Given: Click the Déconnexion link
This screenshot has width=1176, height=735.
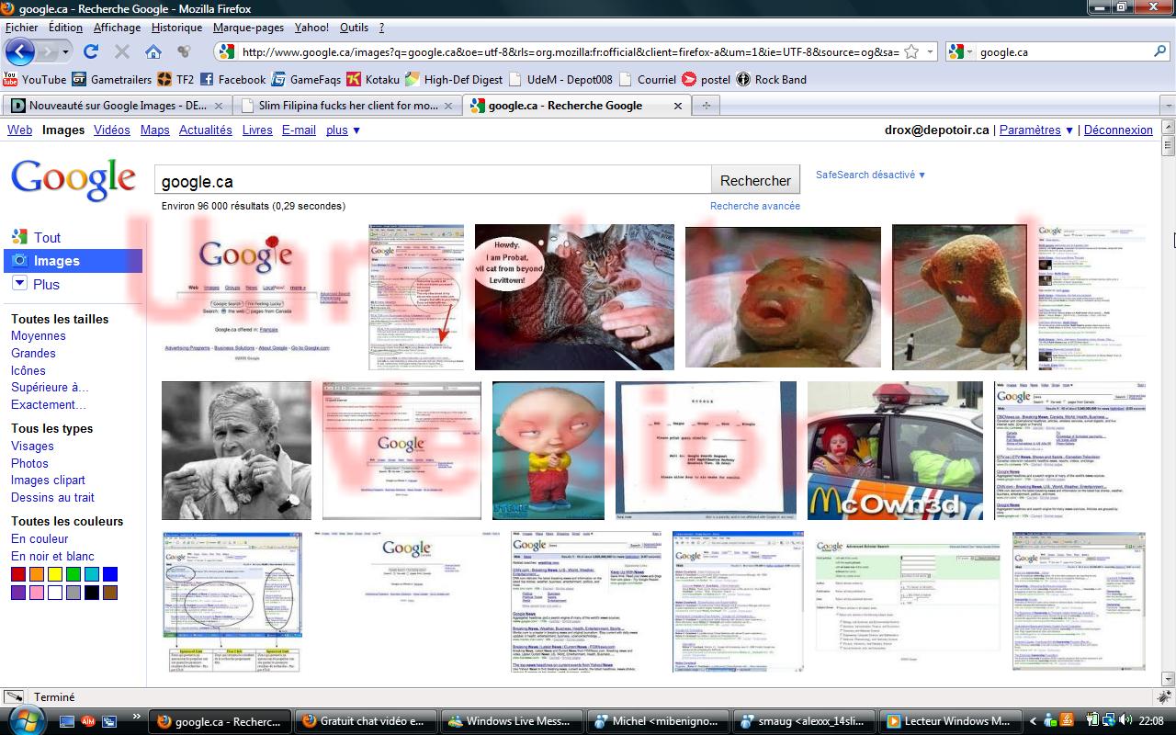Looking at the screenshot, I should (x=1118, y=130).
